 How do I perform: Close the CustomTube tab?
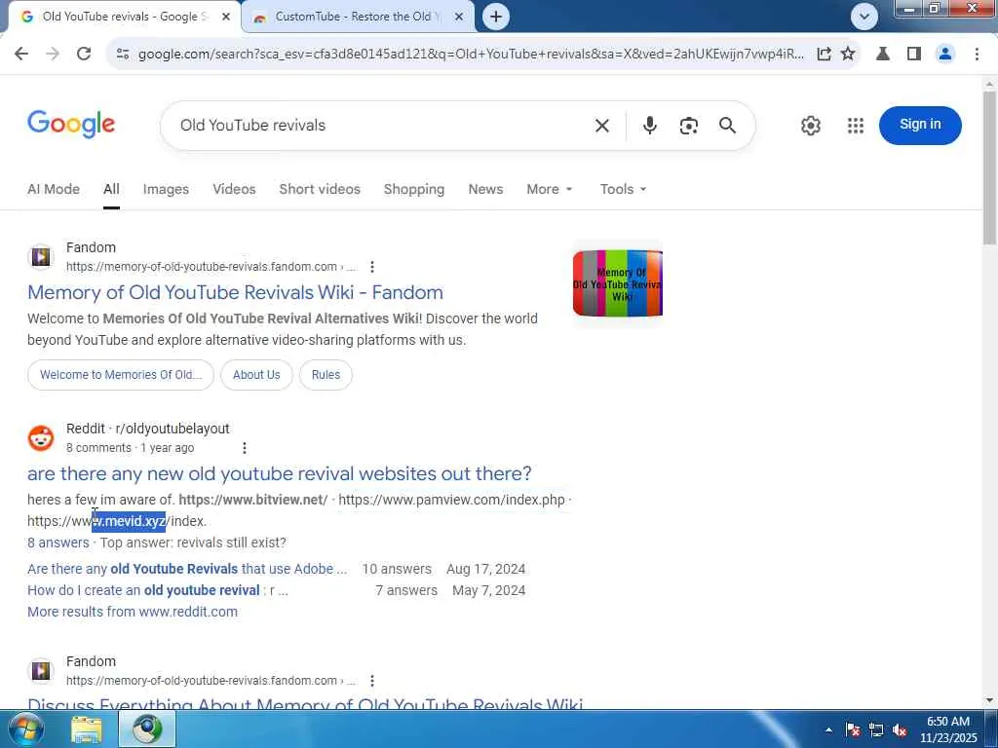click(459, 17)
